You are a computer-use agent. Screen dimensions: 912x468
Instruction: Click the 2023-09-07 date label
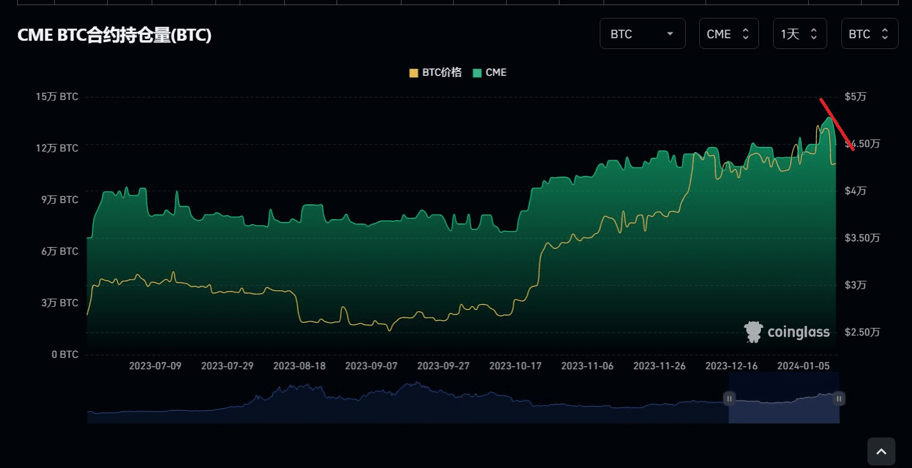[372, 366]
